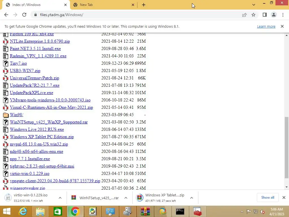Screen dimensions: 289x217
Task: Click the taskbar clock showing 5:06 AM
Action: click(x=277, y=212)
